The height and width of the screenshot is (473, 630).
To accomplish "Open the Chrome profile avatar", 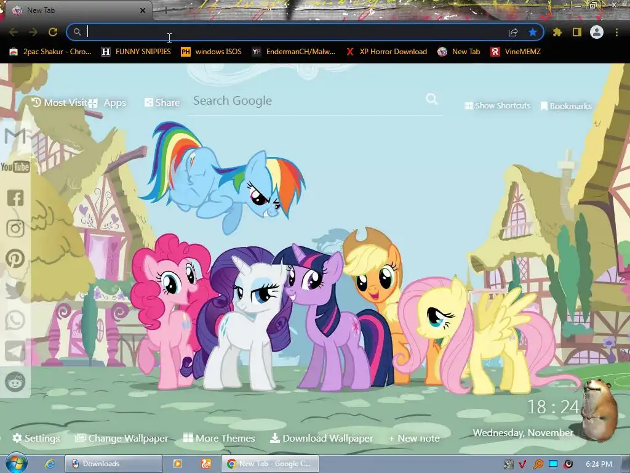I will [597, 32].
